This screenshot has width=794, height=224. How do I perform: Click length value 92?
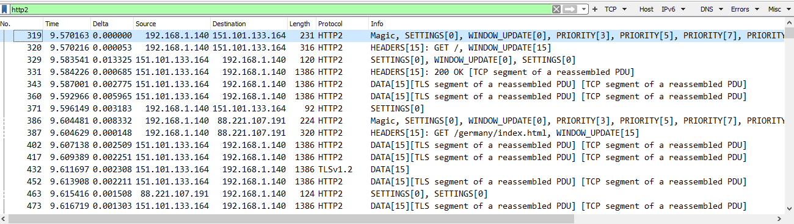tap(309, 108)
